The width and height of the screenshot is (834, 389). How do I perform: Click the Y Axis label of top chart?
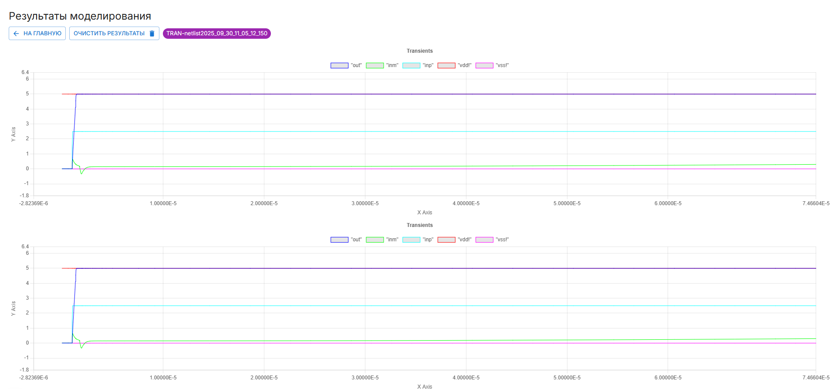pos(14,134)
